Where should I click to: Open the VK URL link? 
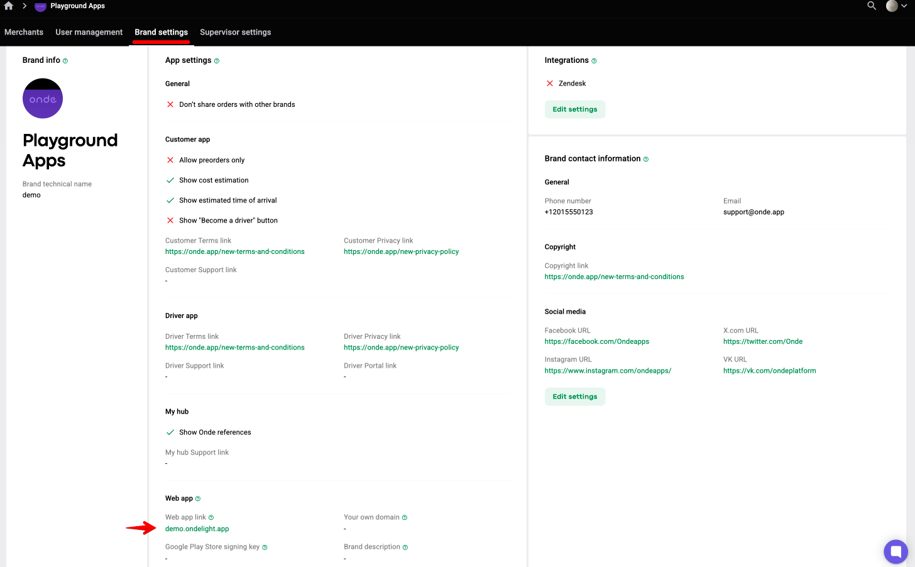click(770, 371)
